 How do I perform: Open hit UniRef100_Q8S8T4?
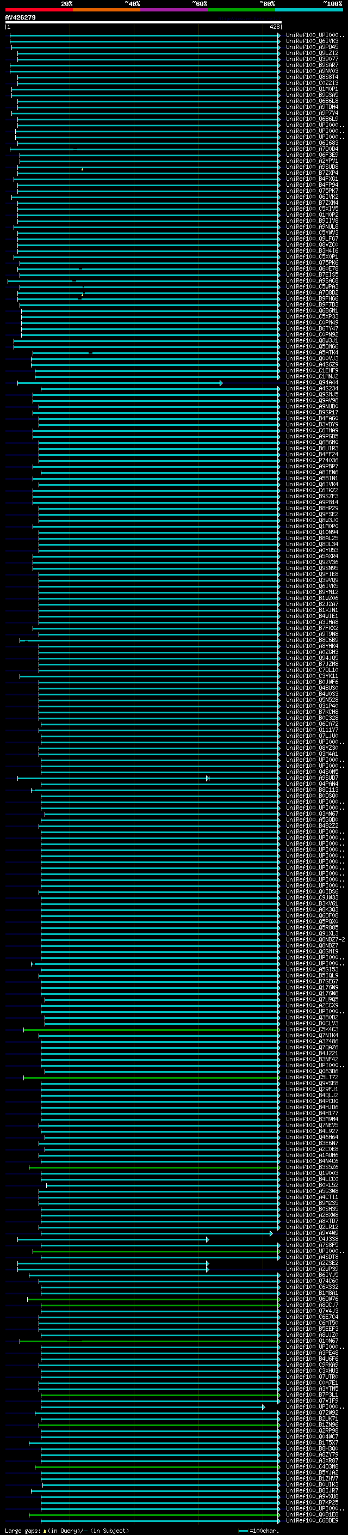(x=312, y=77)
